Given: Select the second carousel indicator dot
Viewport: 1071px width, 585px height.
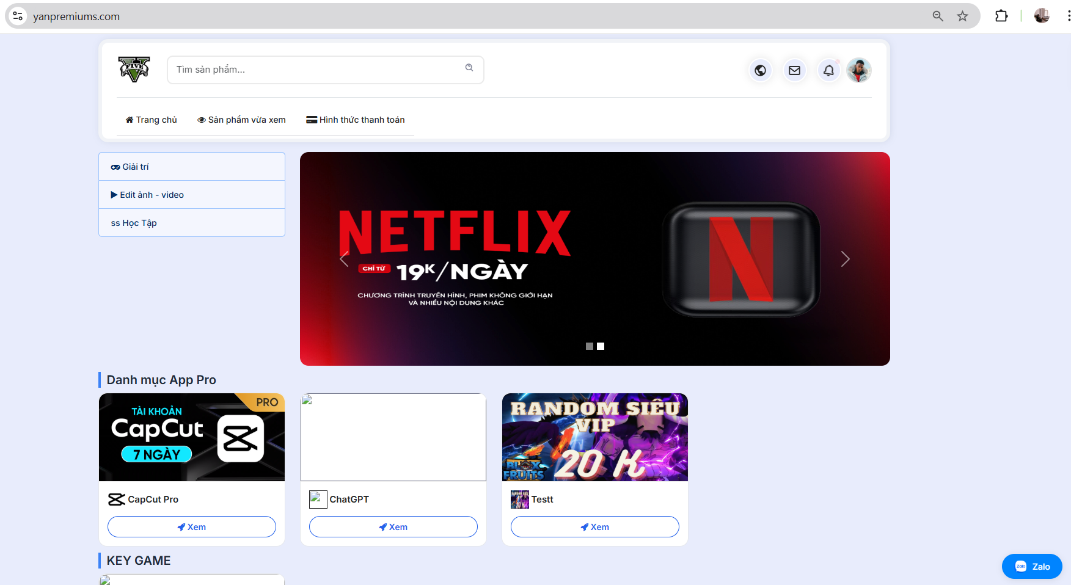Looking at the screenshot, I should coord(601,346).
